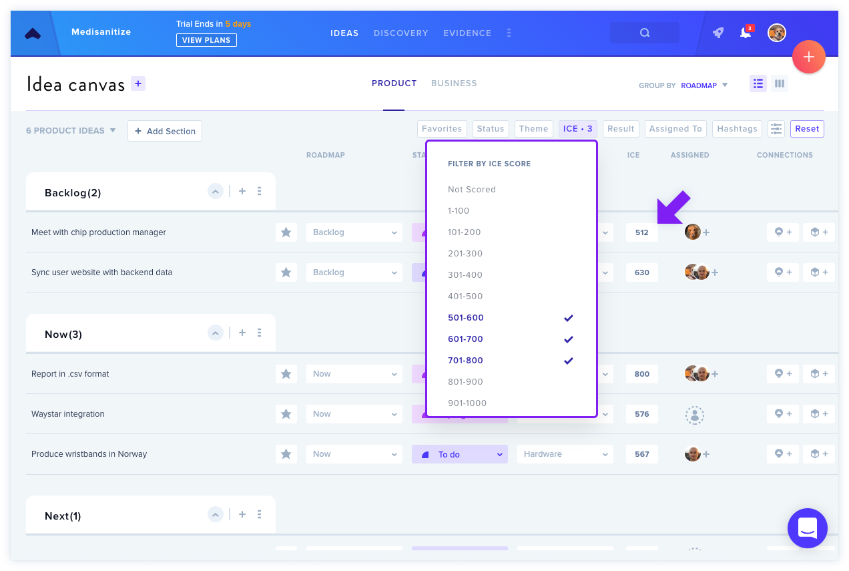The width and height of the screenshot is (849, 571).
Task: Open the Discovery menu item
Action: click(401, 33)
